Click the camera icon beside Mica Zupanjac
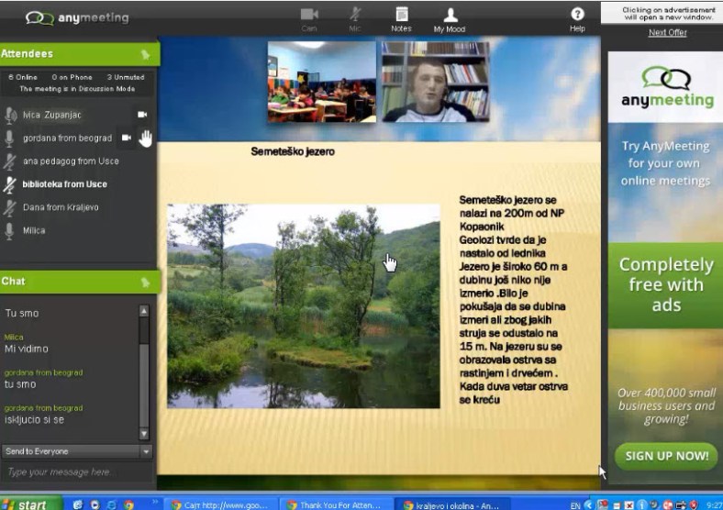The height and width of the screenshot is (510, 723). coord(142,115)
